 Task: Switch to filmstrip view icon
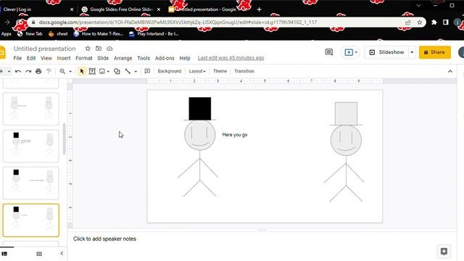(4, 254)
